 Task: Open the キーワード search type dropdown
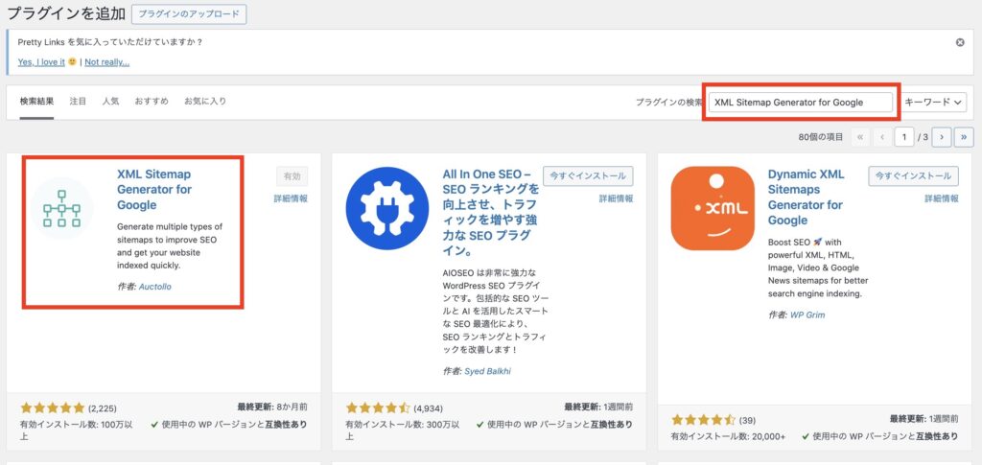click(933, 102)
